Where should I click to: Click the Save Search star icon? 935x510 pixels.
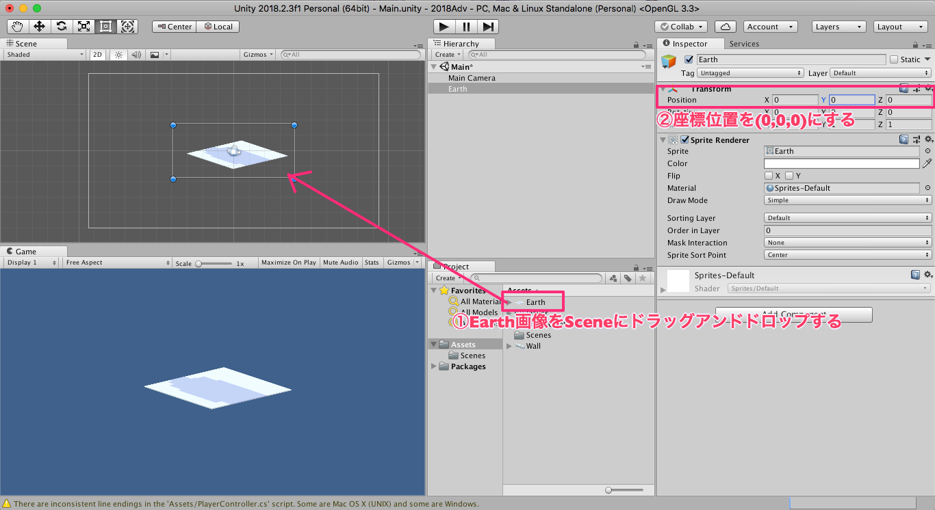(642, 278)
